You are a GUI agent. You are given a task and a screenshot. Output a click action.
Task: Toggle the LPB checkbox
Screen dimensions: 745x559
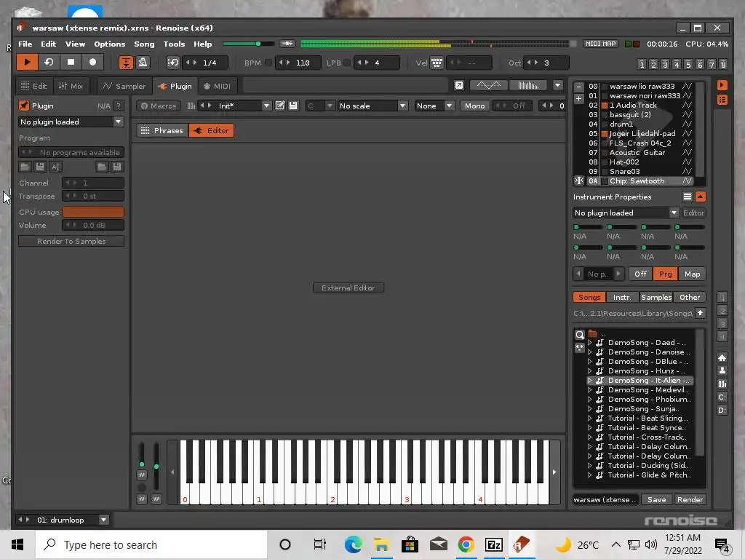point(347,63)
